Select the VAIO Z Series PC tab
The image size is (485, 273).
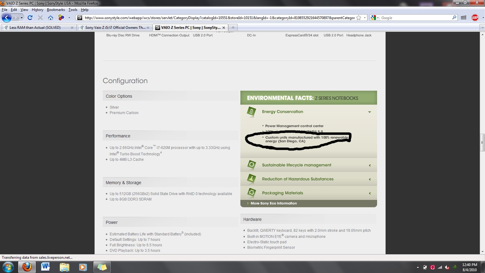191,28
